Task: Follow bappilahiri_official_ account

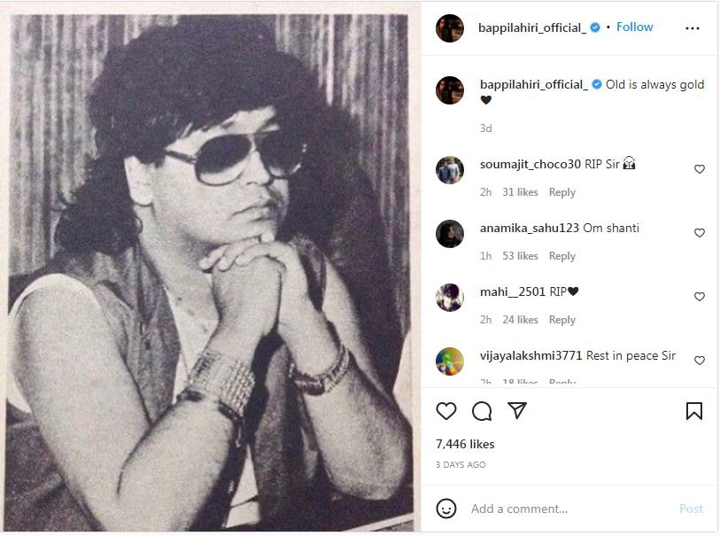Action: [x=635, y=27]
